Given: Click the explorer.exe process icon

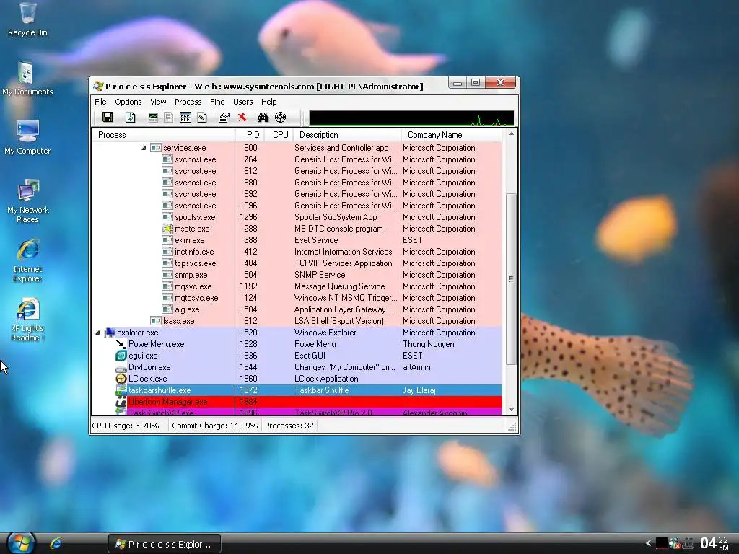Looking at the screenshot, I should [110, 333].
